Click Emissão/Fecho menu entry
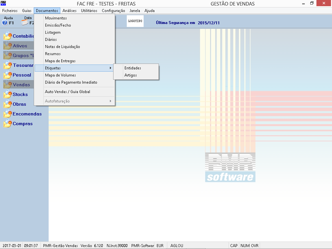Viewport: 332px width, 249px height. point(58,25)
